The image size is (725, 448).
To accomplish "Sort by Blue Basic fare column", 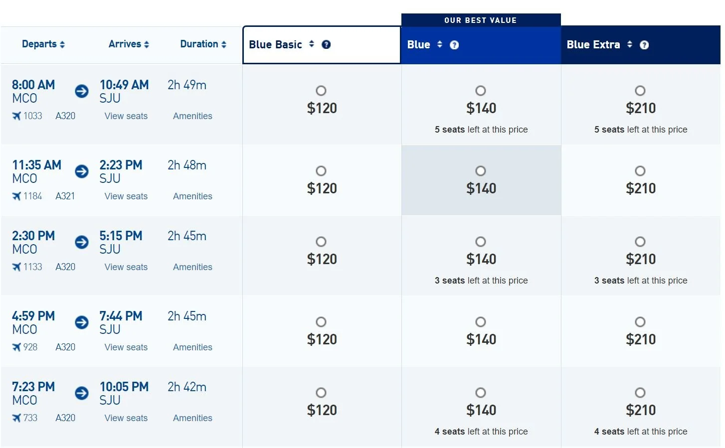I will click(312, 44).
